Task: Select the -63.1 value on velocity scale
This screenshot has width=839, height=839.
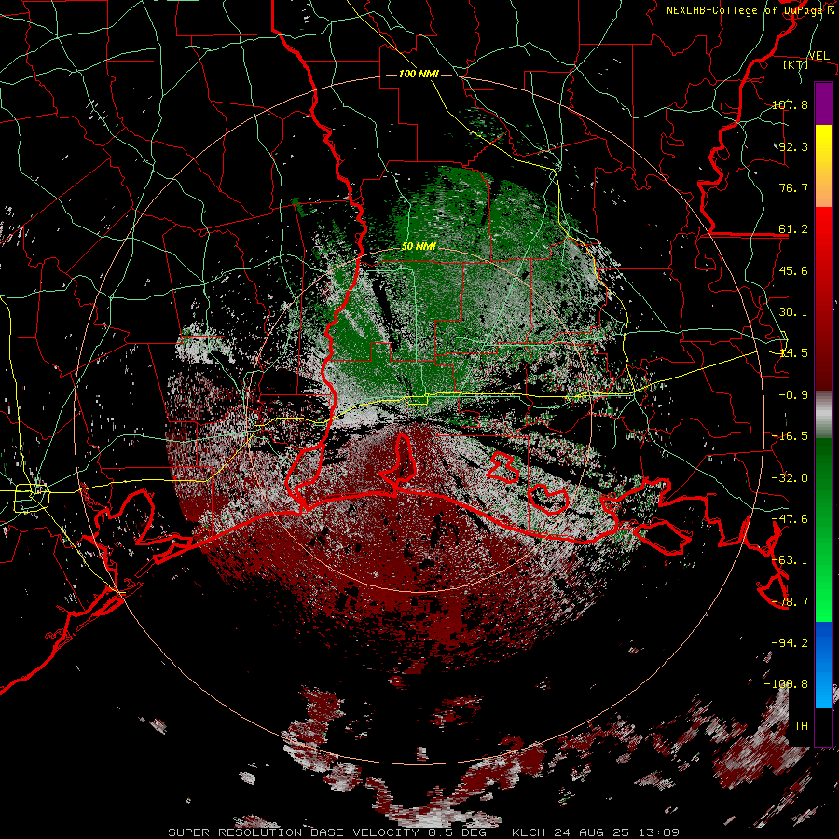Action: click(790, 560)
